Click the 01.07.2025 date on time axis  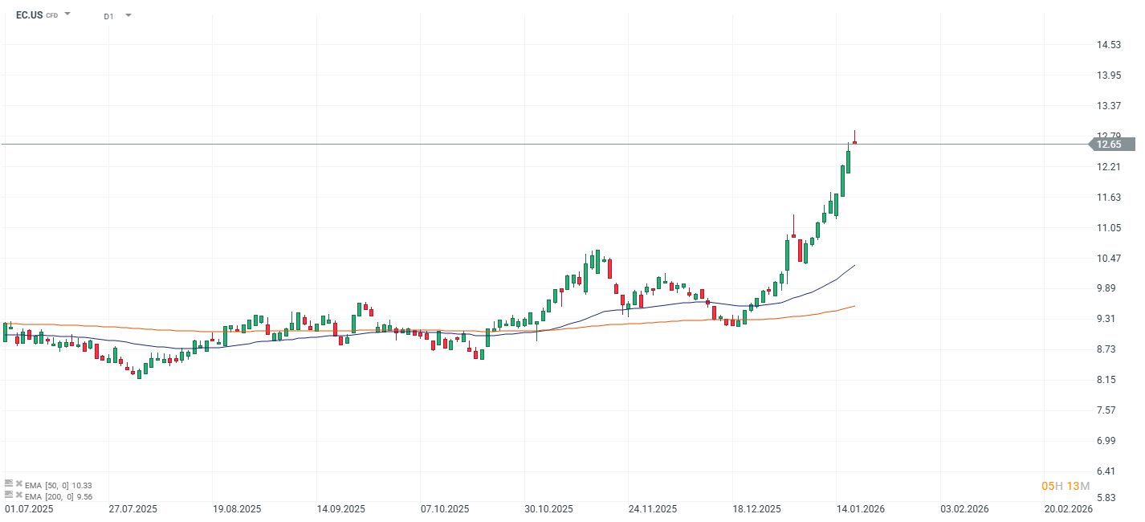point(30,509)
